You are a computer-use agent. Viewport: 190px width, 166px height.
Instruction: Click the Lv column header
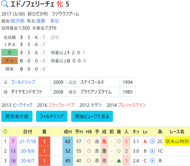(x=145, y=132)
